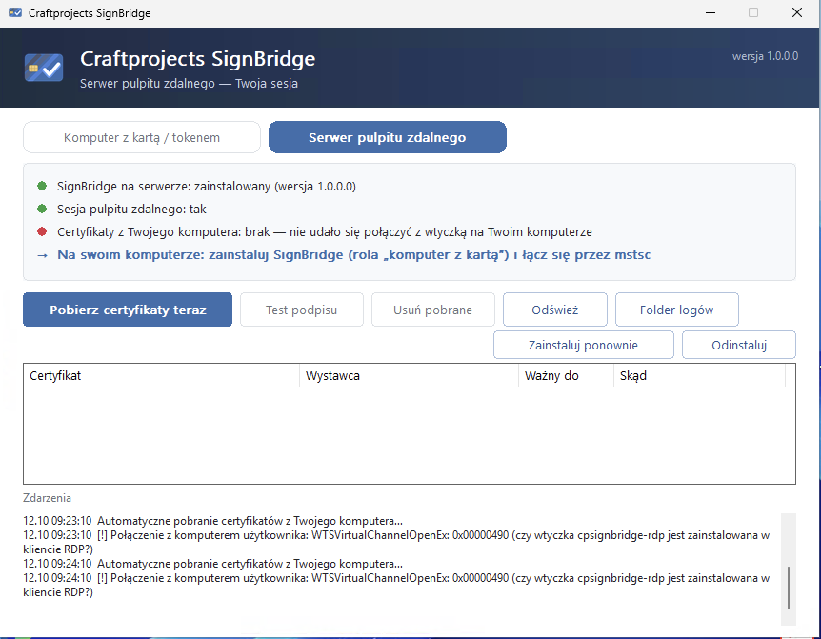Click the green dot beside "SignBridge na serwerze"
Screen dimensions: 821x639
42,186
